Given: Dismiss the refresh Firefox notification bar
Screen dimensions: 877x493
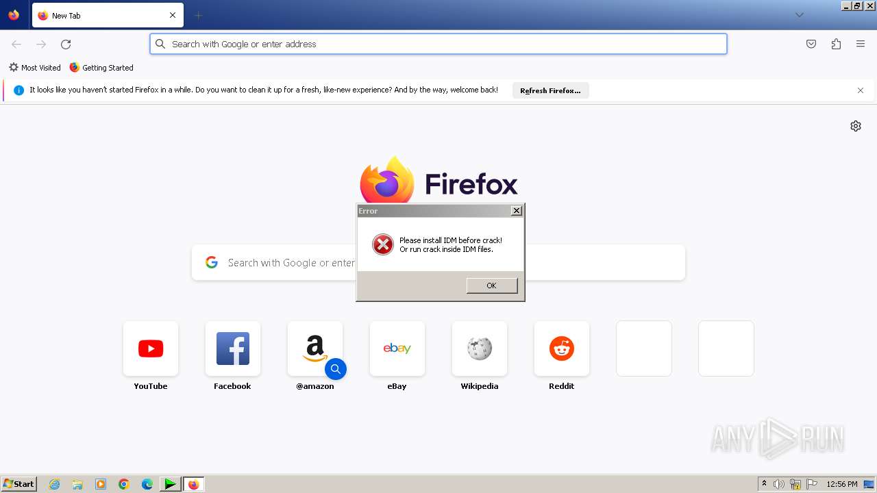Looking at the screenshot, I should [x=861, y=90].
